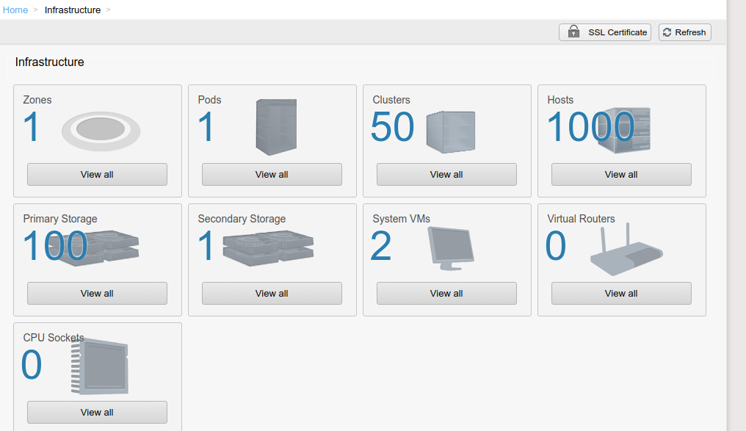Click the Clusters cube icon
Viewport: 746px width, 431px height.
[x=451, y=131]
